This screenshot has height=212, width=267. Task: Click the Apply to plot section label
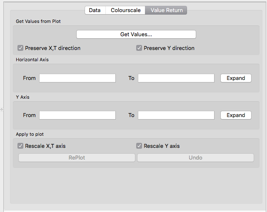30,134
